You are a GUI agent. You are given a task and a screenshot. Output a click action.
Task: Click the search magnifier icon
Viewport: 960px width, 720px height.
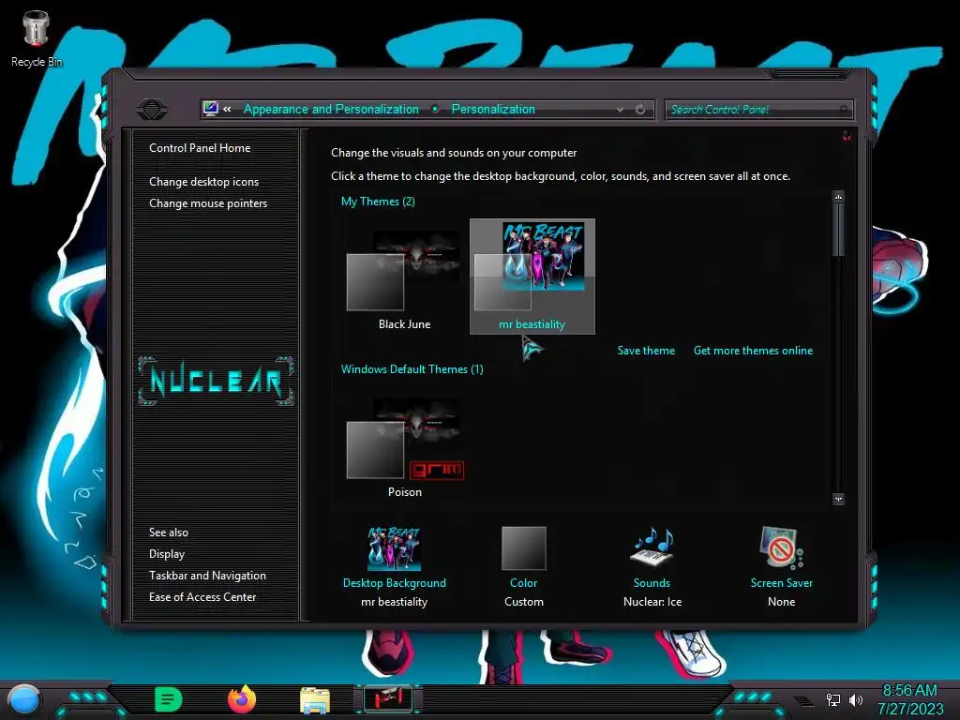coord(844,109)
